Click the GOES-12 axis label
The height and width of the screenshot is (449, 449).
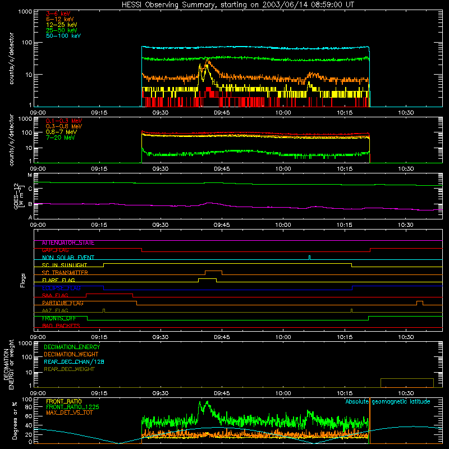[18, 196]
